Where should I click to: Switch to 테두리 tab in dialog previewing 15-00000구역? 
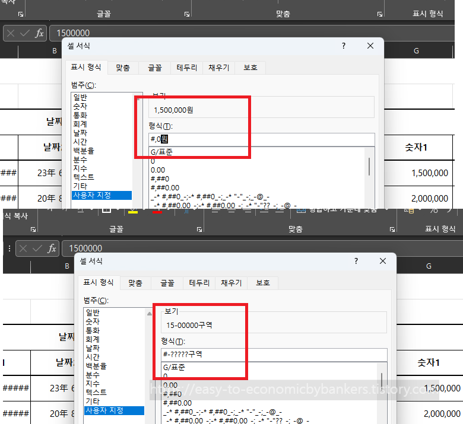199,283
